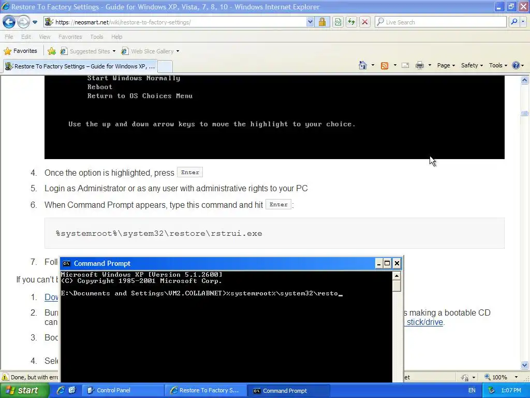Open the Tools command bar menu
Screen dimensions: 530x398
click(x=498, y=65)
